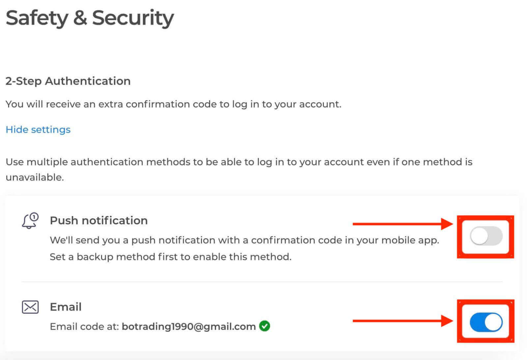
Task: Click the "unavailable." word in the paragraph
Action: [35, 177]
